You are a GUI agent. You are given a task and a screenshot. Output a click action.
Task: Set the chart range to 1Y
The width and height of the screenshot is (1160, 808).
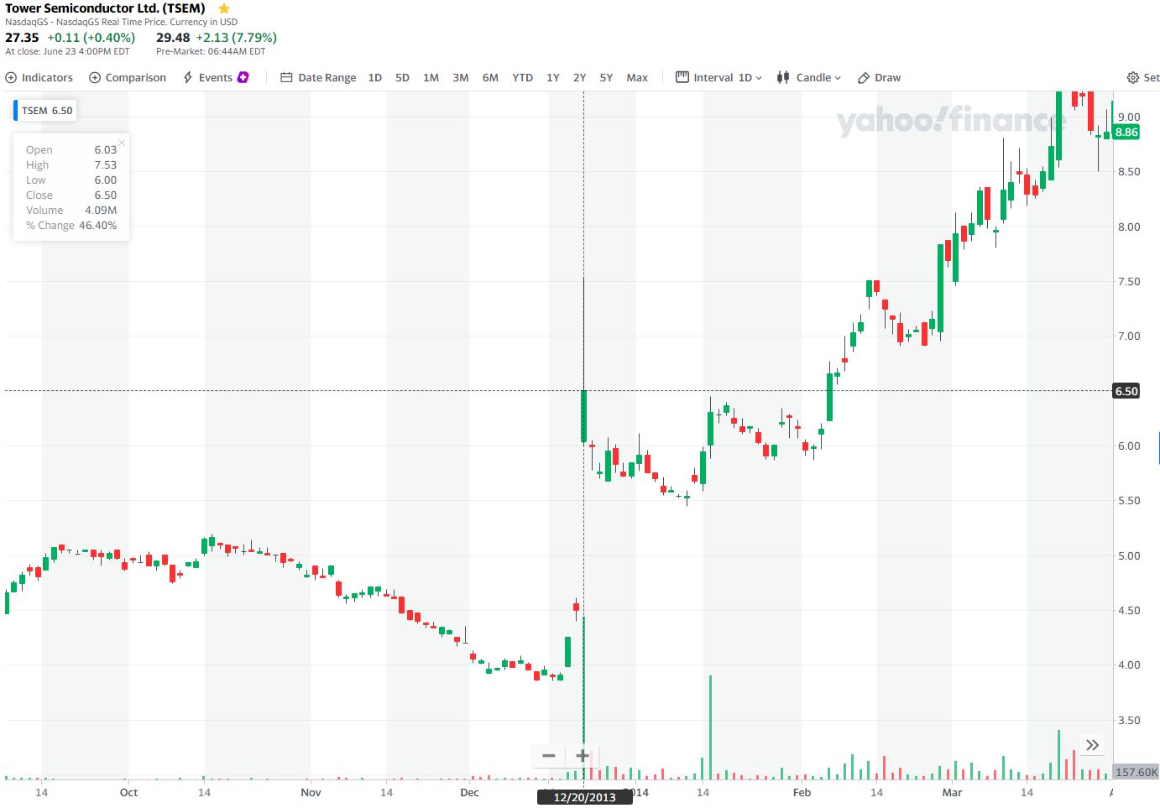(553, 77)
